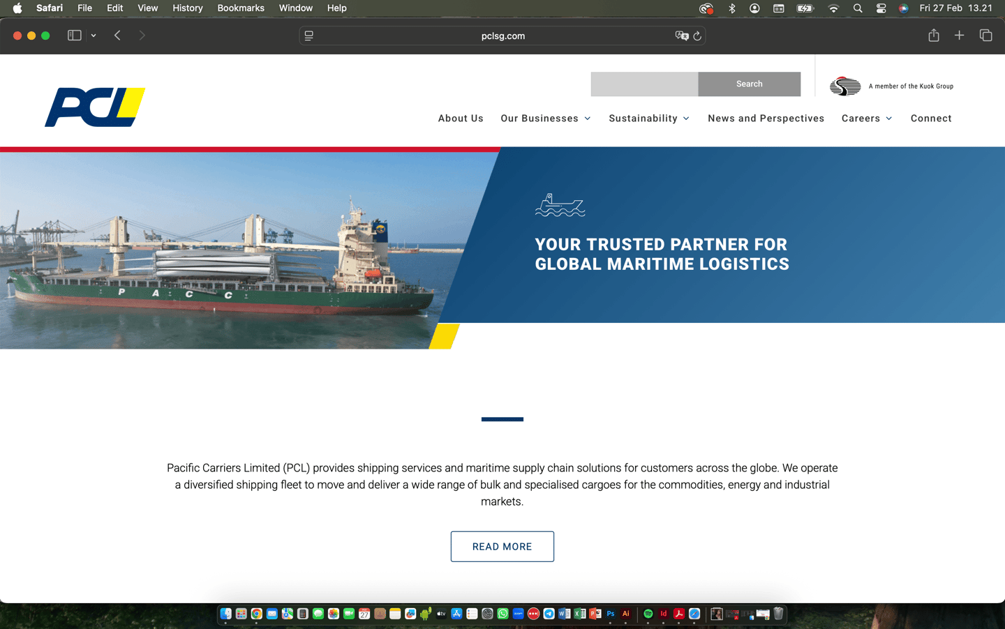Show tab overview
The image size is (1005, 629).
click(985, 36)
